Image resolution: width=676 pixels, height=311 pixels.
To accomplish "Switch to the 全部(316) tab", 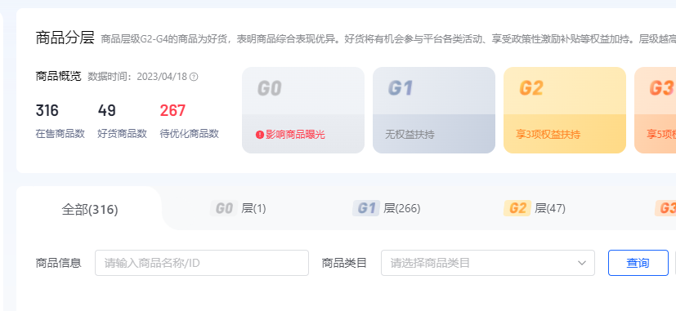I will click(90, 210).
